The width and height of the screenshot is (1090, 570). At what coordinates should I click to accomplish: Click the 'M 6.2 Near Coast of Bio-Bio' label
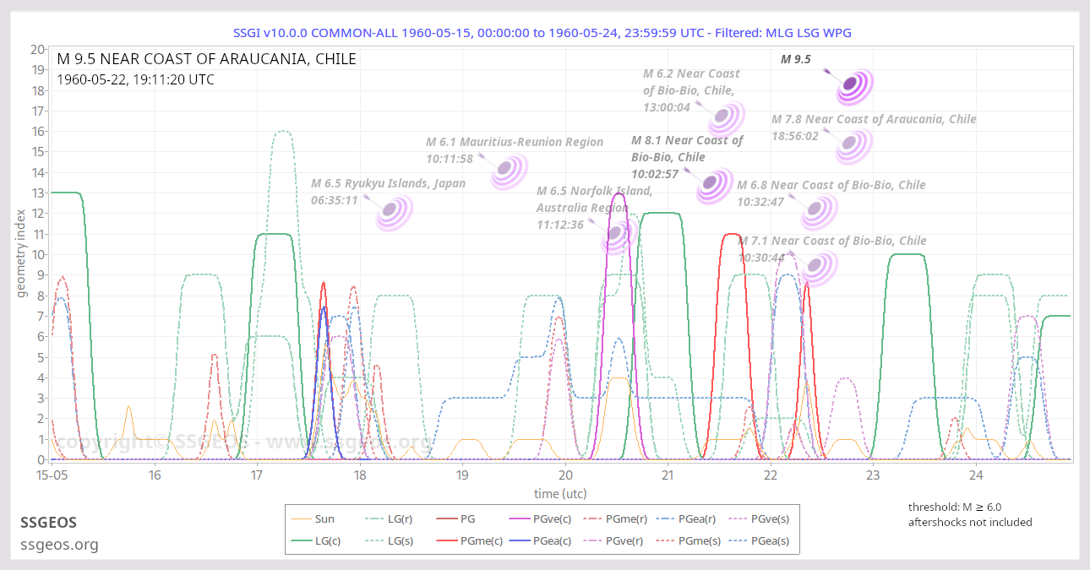pyautogui.click(x=691, y=74)
